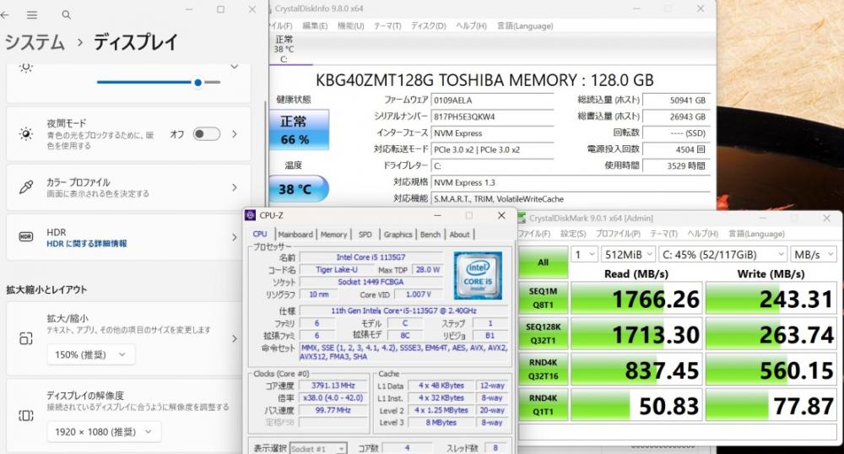The image size is (844, 454).
Task: Open HDR settings via its chevron
Action: [x=235, y=236]
